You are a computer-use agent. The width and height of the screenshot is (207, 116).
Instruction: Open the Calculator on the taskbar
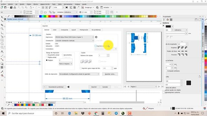103,113
